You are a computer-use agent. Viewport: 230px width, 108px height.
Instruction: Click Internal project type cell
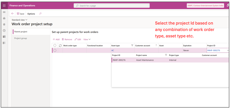173,60
